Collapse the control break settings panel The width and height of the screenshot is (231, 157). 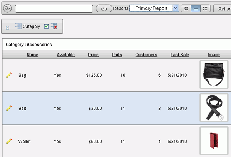pyautogui.click(x=8, y=28)
